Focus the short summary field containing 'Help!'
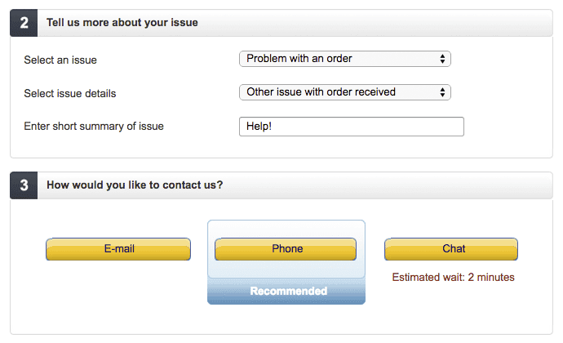This screenshot has width=563, height=343. coord(351,127)
